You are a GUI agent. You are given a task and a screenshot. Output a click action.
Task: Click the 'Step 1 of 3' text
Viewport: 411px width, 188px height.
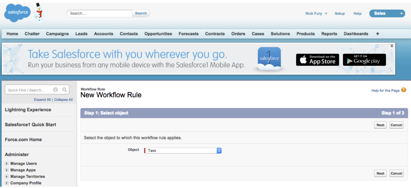tap(393, 113)
